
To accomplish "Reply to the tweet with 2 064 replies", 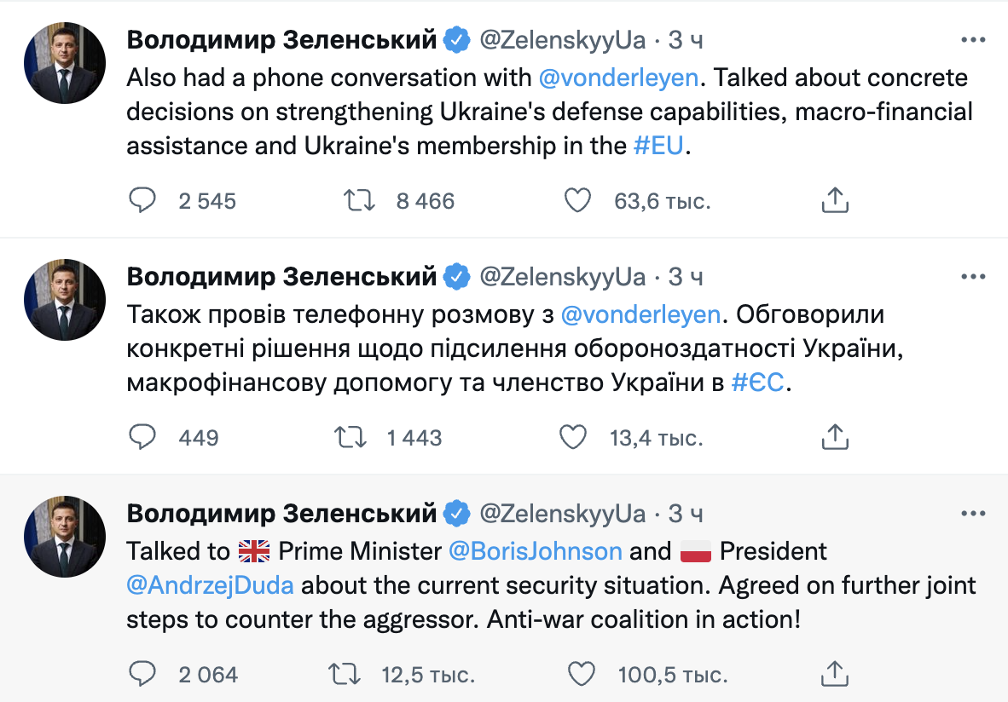I will [x=142, y=675].
